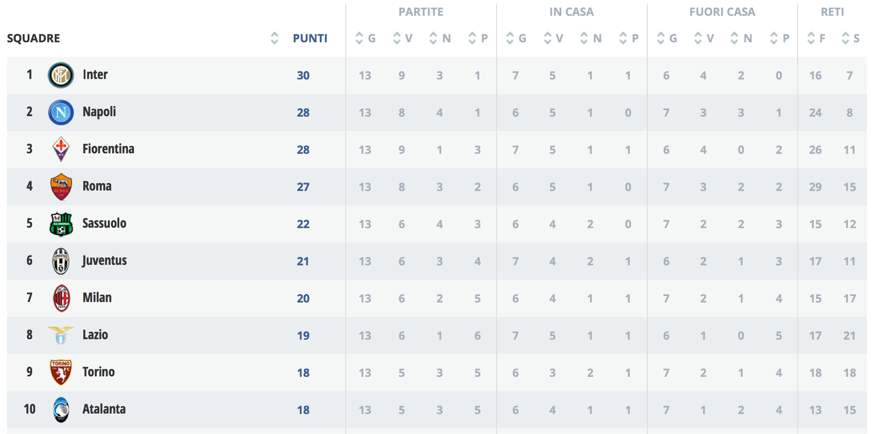Screen dimensions: 874x434
Task: Click the Roma club crest
Action: (61, 187)
